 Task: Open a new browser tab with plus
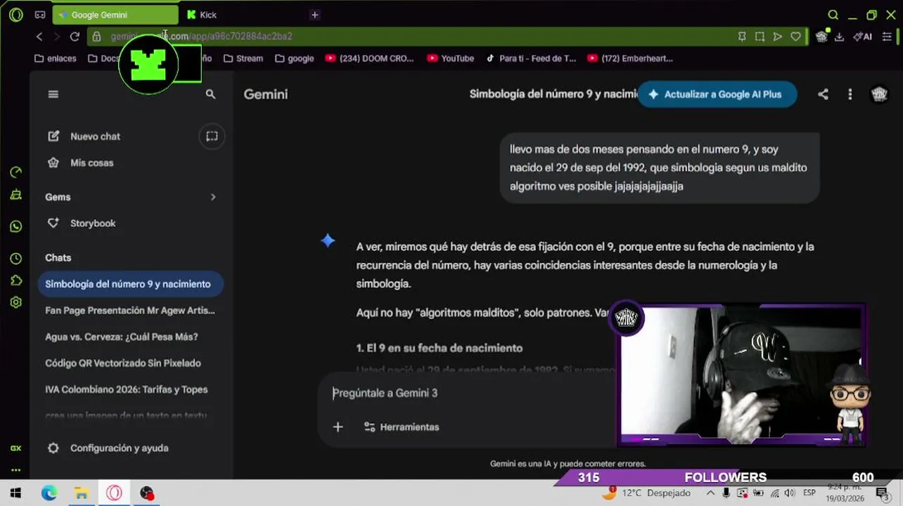pyautogui.click(x=314, y=15)
